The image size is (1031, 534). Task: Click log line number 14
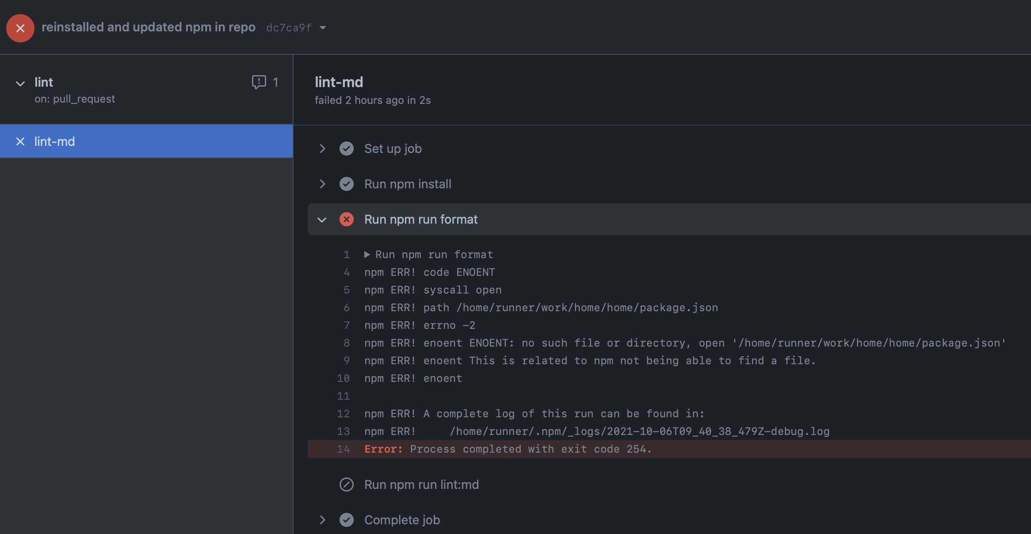[x=343, y=449]
